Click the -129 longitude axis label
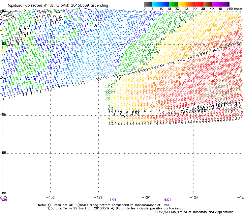Image resolution: width=244 pixels, height=214 pixels. [x=98, y=197]
